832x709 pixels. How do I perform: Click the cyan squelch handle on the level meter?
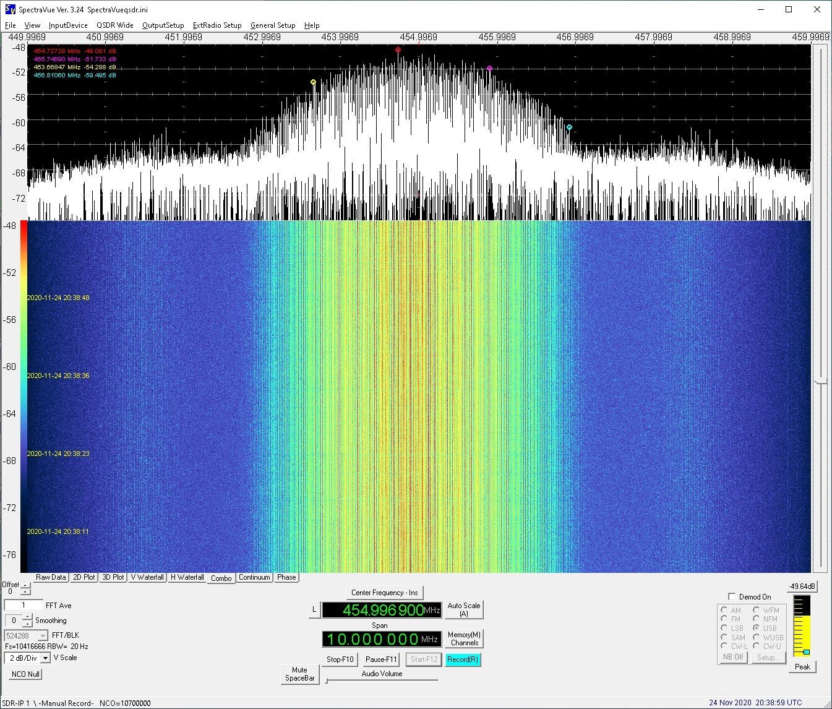point(806,652)
